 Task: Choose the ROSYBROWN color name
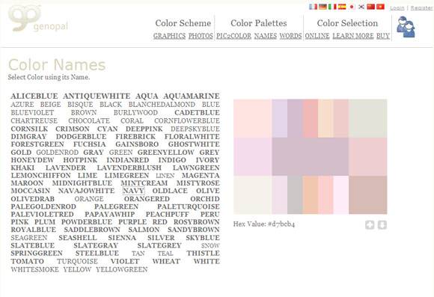(197, 222)
